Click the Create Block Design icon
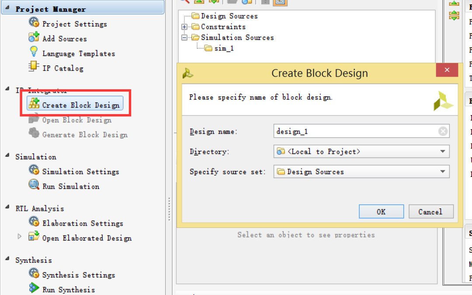This screenshot has width=472, height=295. coord(34,104)
